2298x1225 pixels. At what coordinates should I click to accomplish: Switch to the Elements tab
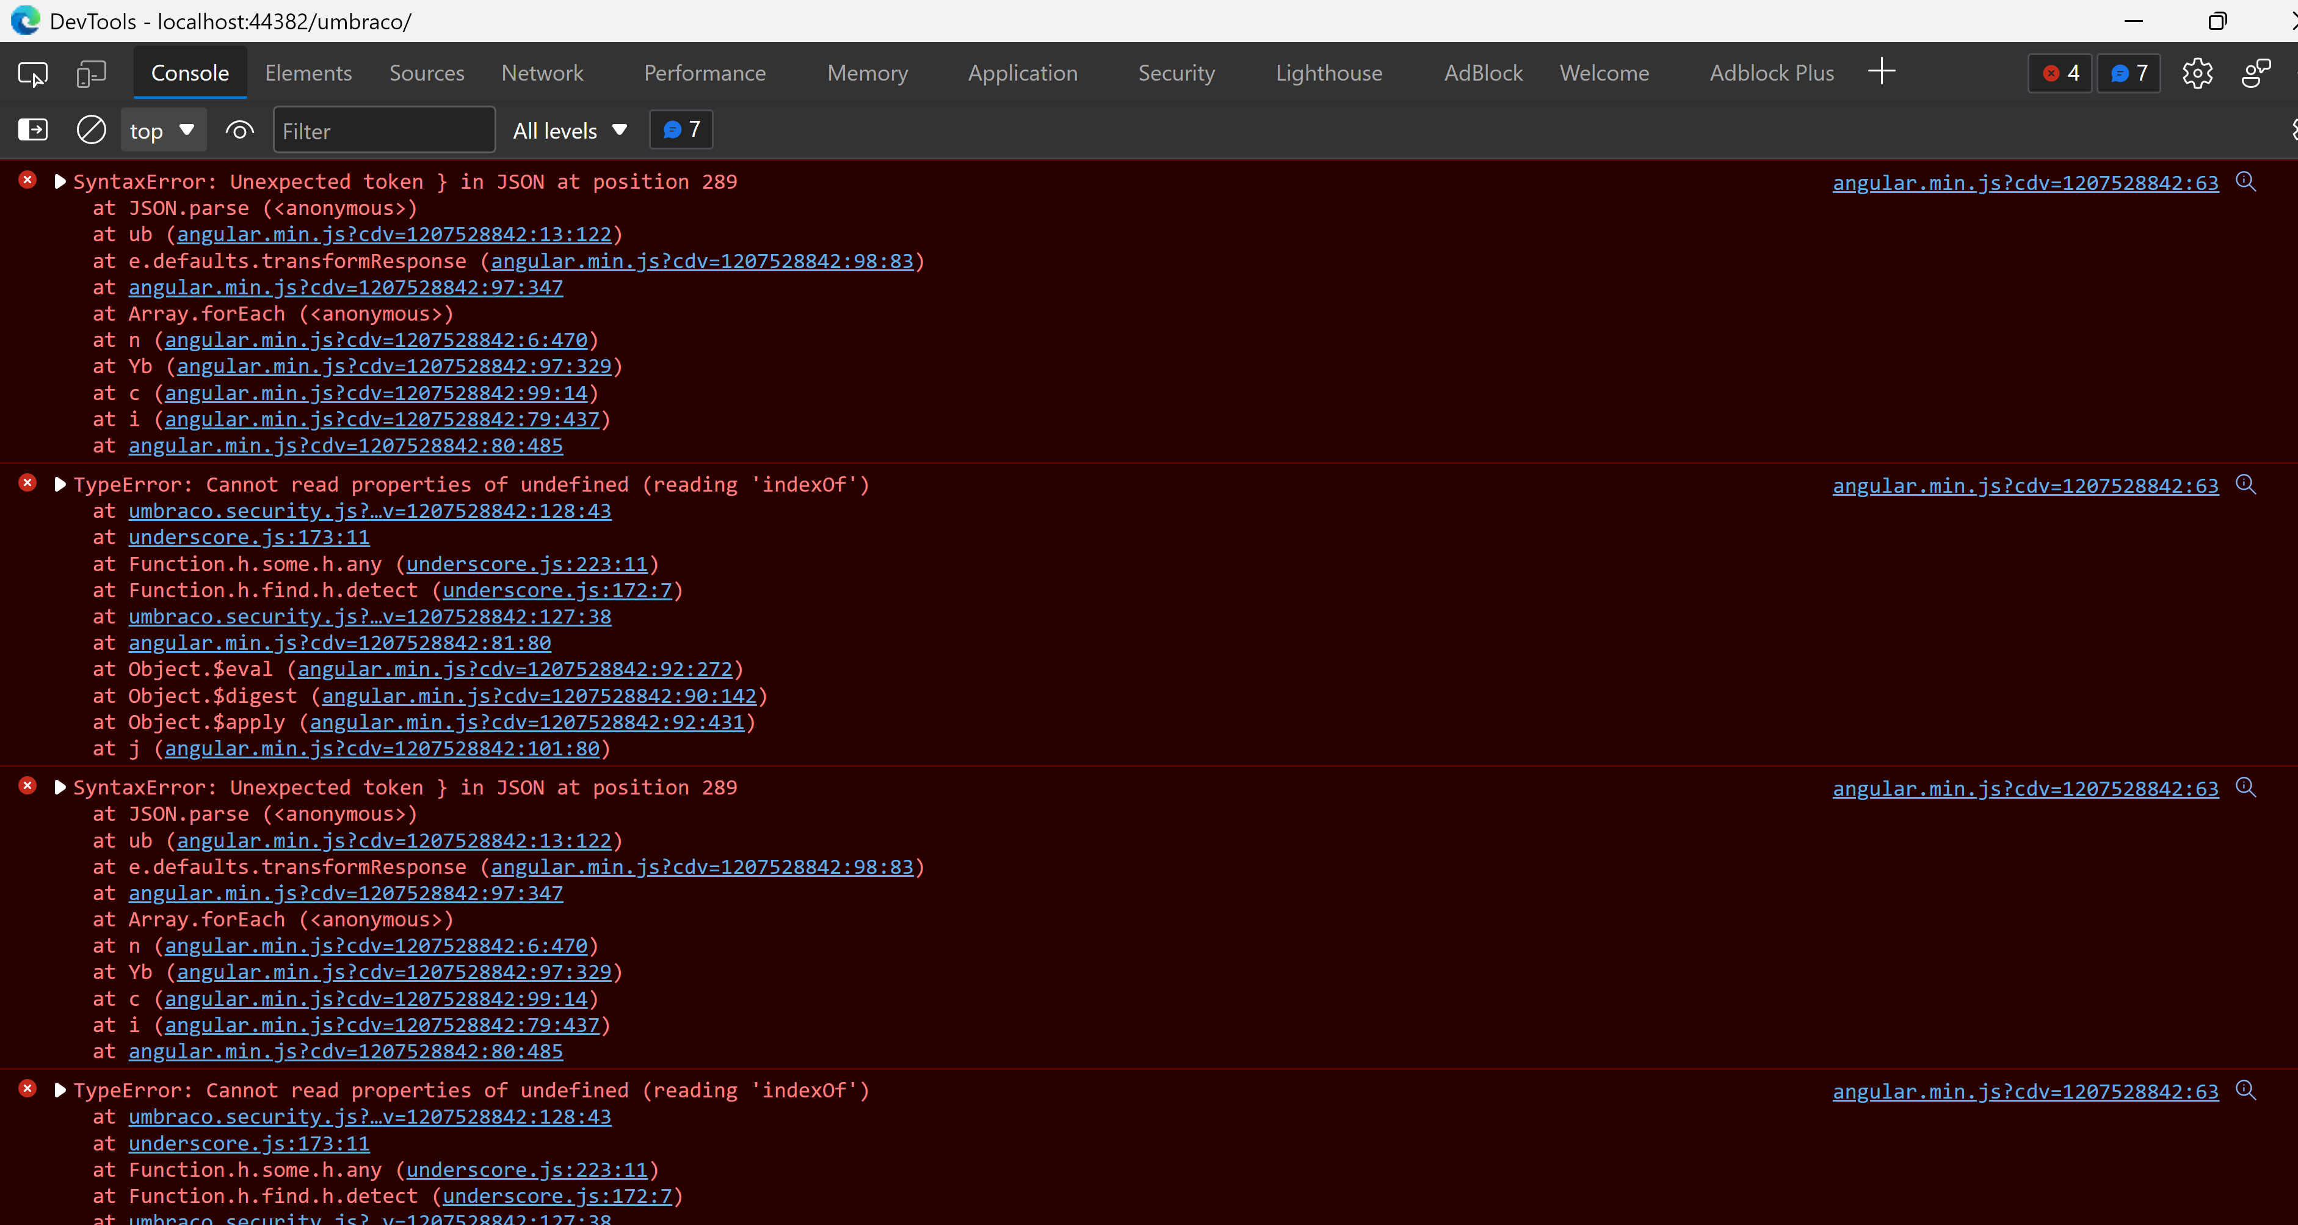pos(308,73)
